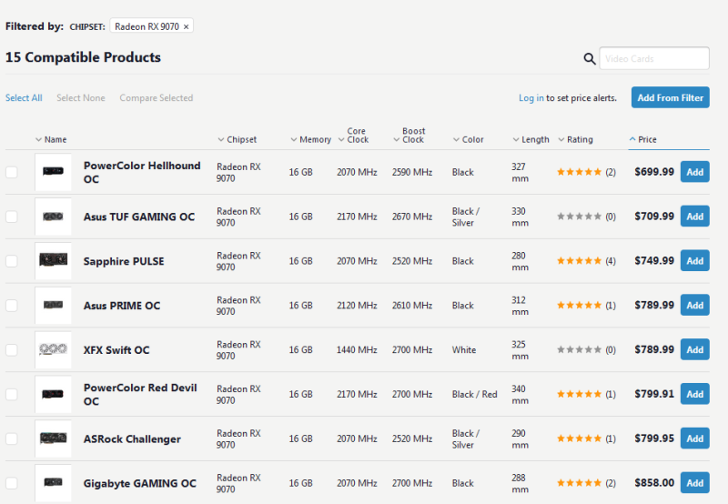Open the Sapphire PULSE name link

(124, 261)
